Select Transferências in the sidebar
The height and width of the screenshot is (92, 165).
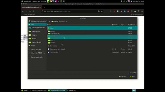tap(37, 42)
